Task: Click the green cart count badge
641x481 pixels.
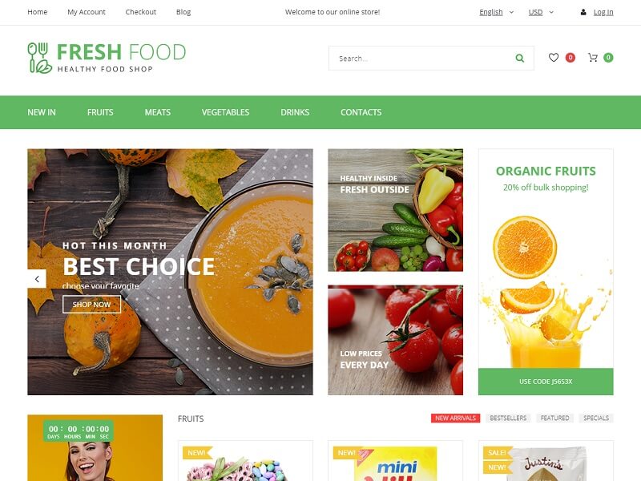Action: 608,58
